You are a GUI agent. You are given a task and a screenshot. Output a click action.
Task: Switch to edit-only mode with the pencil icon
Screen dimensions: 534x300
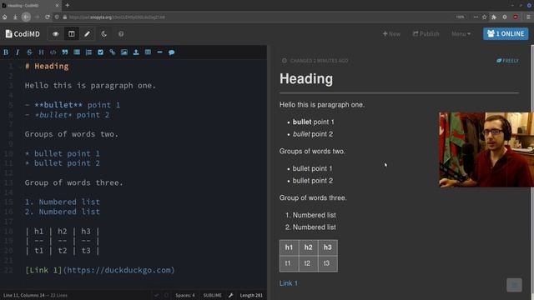(87, 33)
